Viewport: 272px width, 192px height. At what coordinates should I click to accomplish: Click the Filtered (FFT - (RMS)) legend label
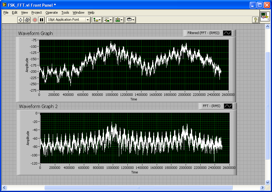(x=203, y=33)
